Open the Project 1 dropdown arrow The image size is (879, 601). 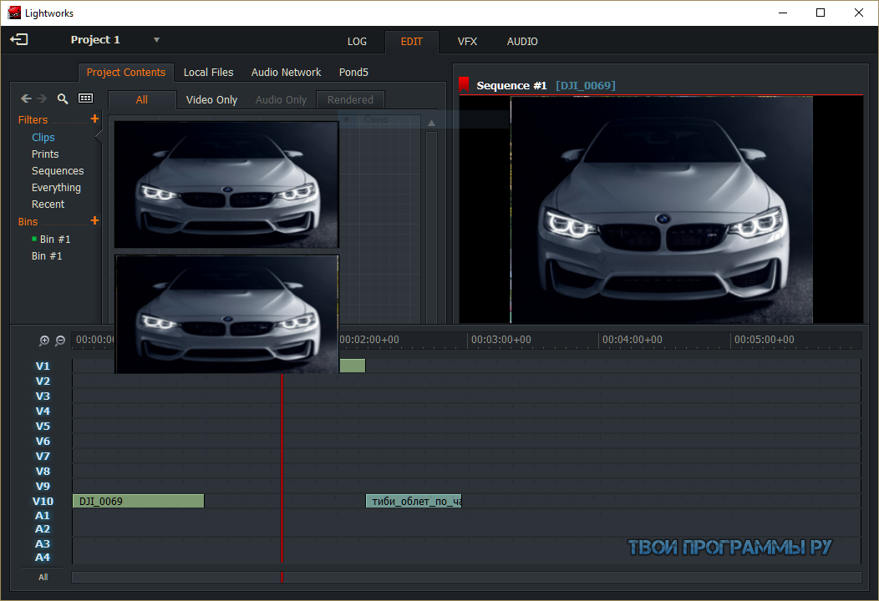click(x=156, y=40)
